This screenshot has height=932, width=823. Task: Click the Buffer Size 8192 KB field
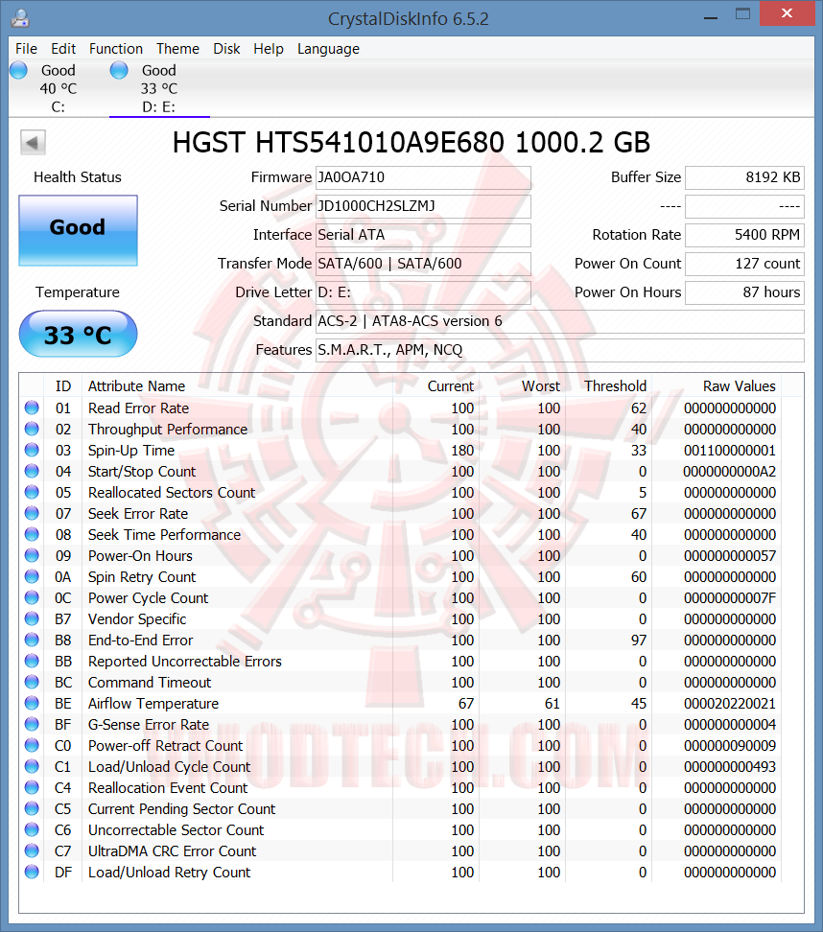744,177
